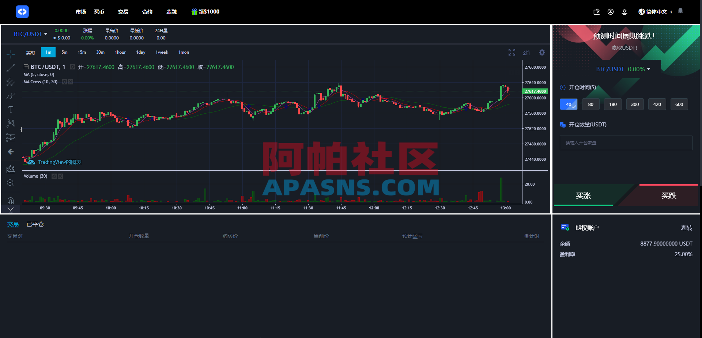Click the 买涨 button to buy up
Screen dimensions: 702x338
[583, 196]
